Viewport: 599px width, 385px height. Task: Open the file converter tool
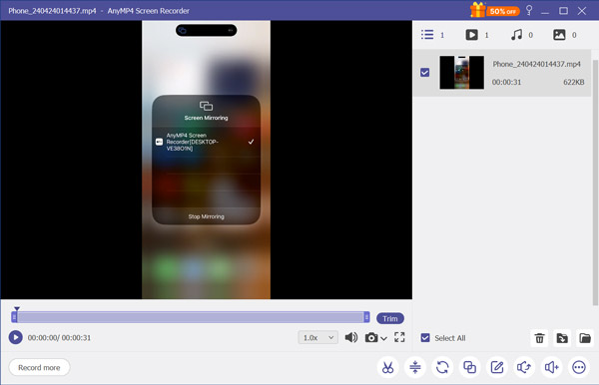coord(442,367)
